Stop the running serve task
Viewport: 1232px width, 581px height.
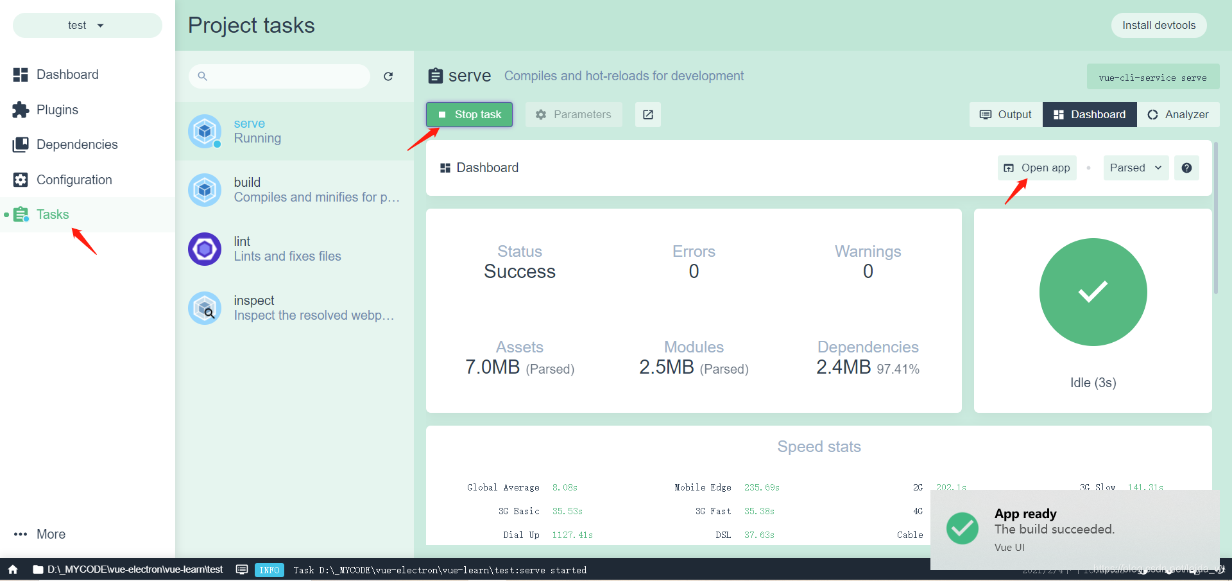(x=469, y=114)
